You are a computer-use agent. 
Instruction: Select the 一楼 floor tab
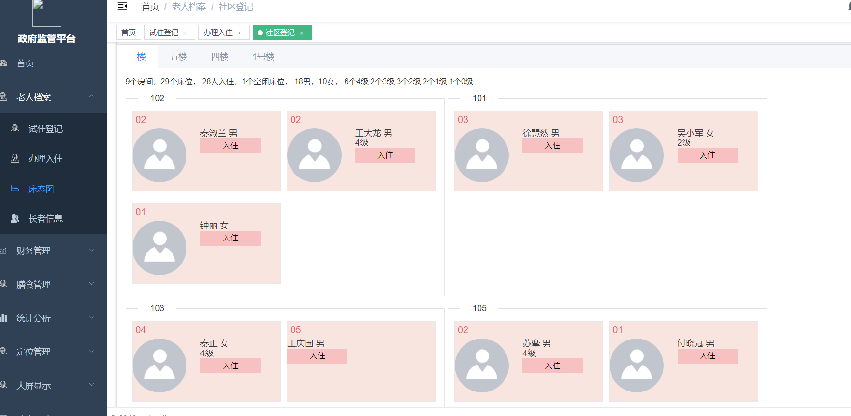(137, 57)
